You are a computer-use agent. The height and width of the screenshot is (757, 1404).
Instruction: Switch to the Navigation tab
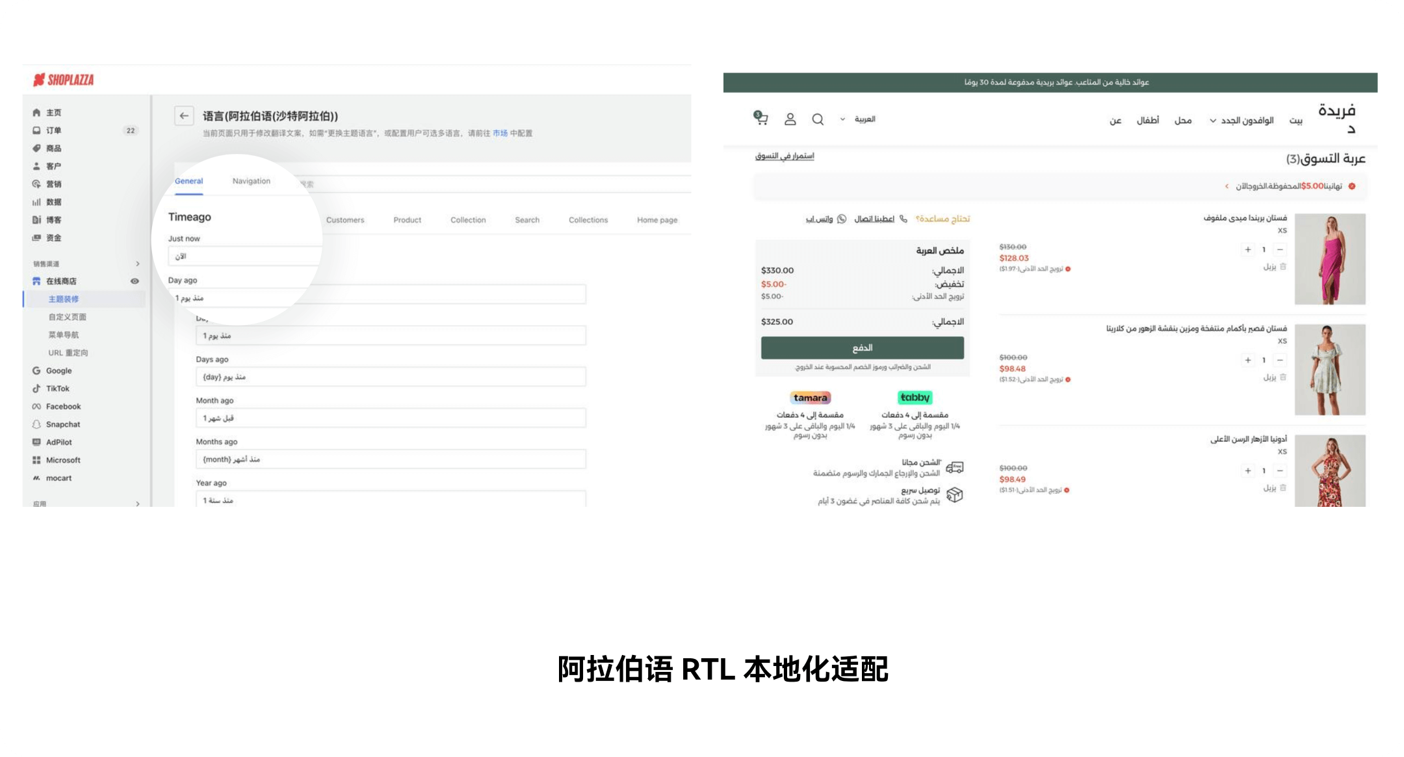(251, 181)
